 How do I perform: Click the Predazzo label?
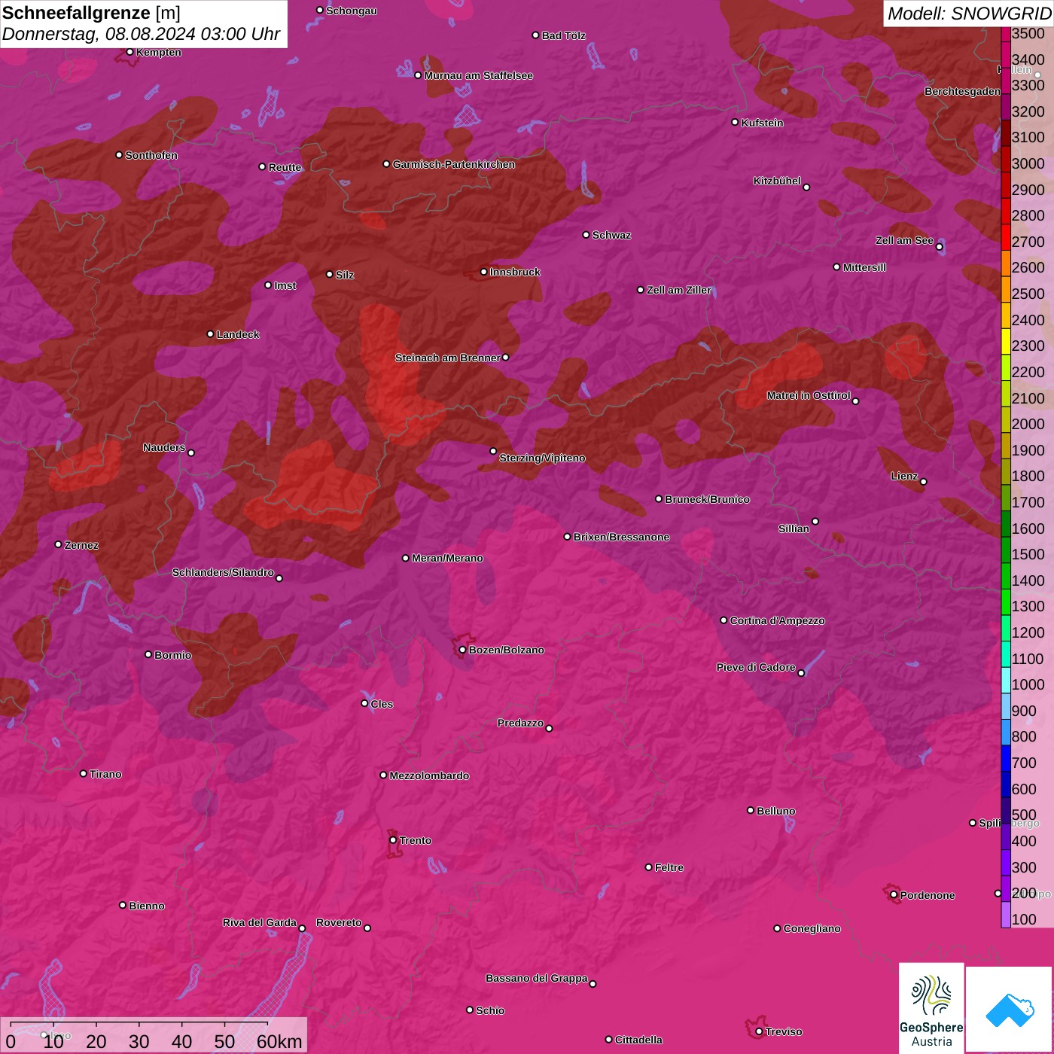(520, 723)
